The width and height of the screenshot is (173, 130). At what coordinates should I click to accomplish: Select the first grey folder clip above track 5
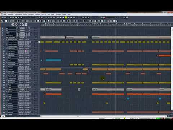point(53,38)
